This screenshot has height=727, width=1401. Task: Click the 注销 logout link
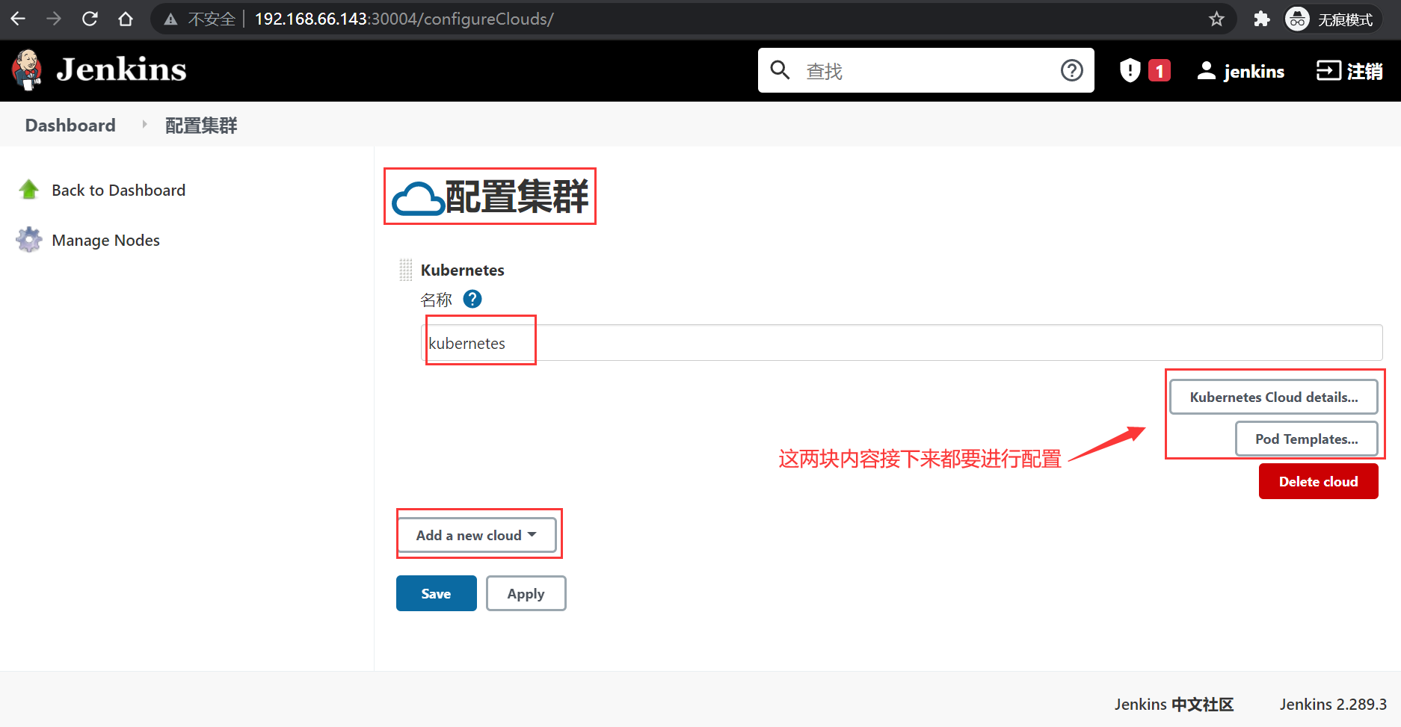click(x=1364, y=71)
